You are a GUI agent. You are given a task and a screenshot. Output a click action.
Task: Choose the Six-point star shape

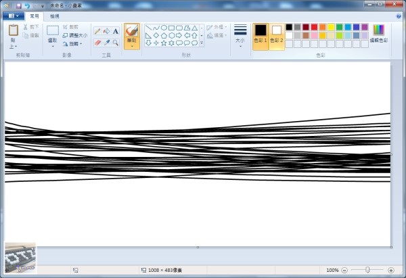171,43
